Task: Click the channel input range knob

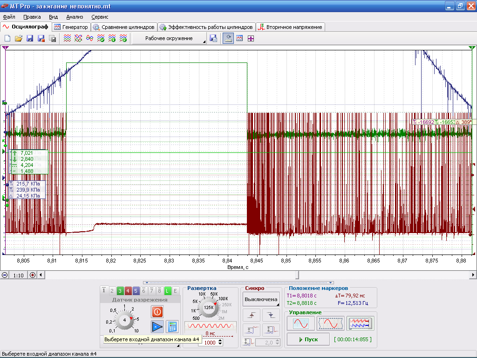Action: 124,320
